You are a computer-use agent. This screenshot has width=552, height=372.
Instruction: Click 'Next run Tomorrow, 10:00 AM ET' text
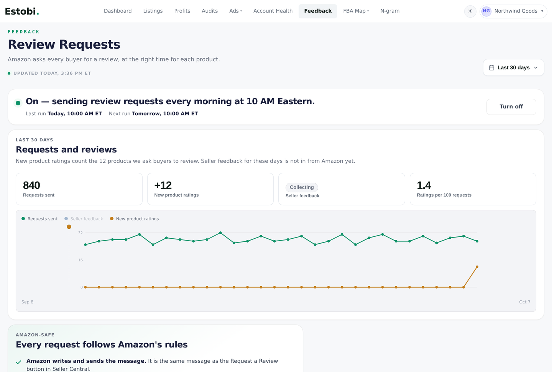click(153, 114)
